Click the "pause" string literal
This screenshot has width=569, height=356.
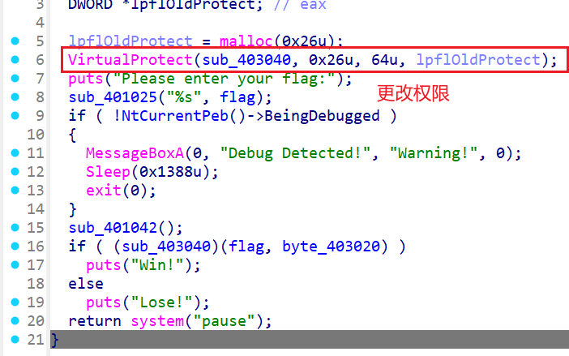point(224,321)
